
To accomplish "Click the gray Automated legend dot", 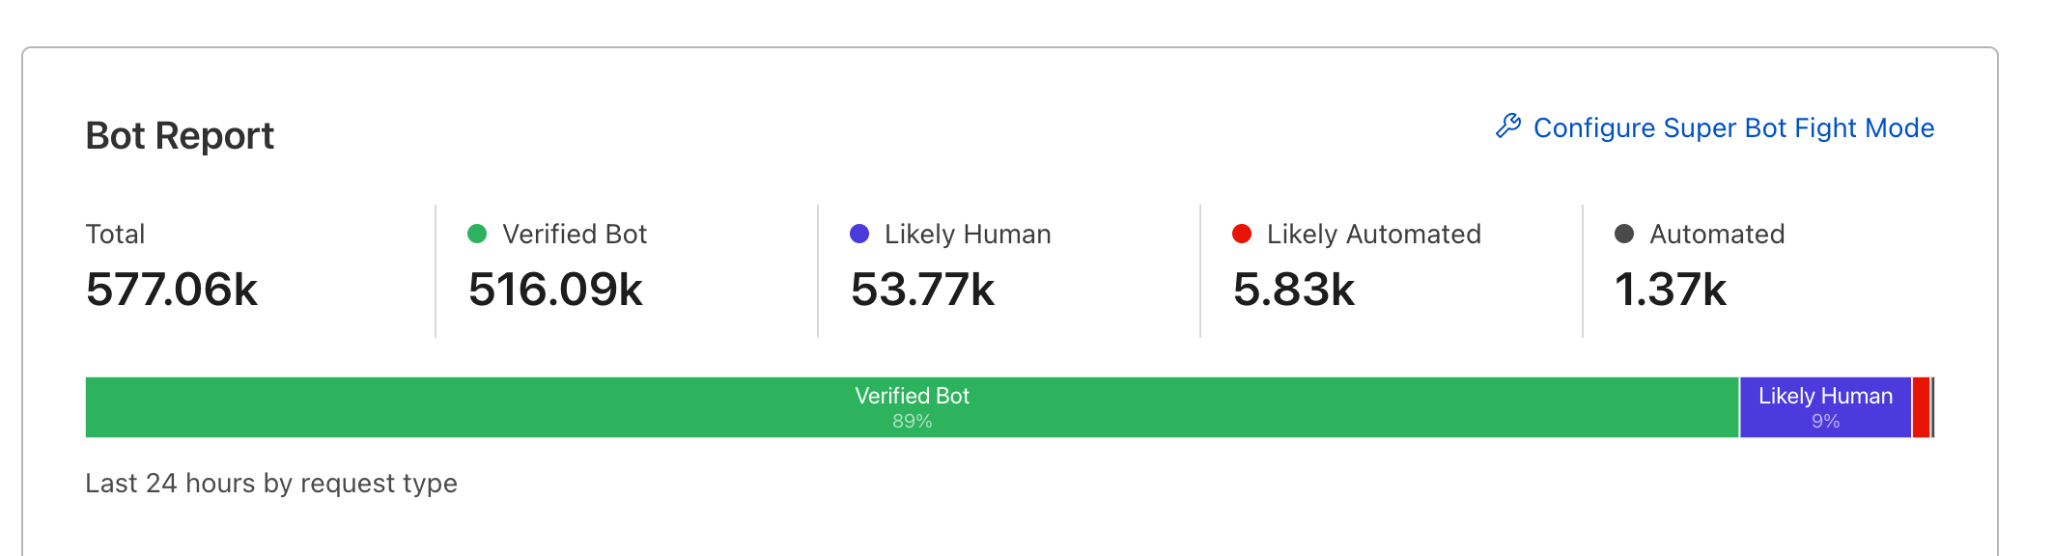I will pyautogui.click(x=1624, y=234).
